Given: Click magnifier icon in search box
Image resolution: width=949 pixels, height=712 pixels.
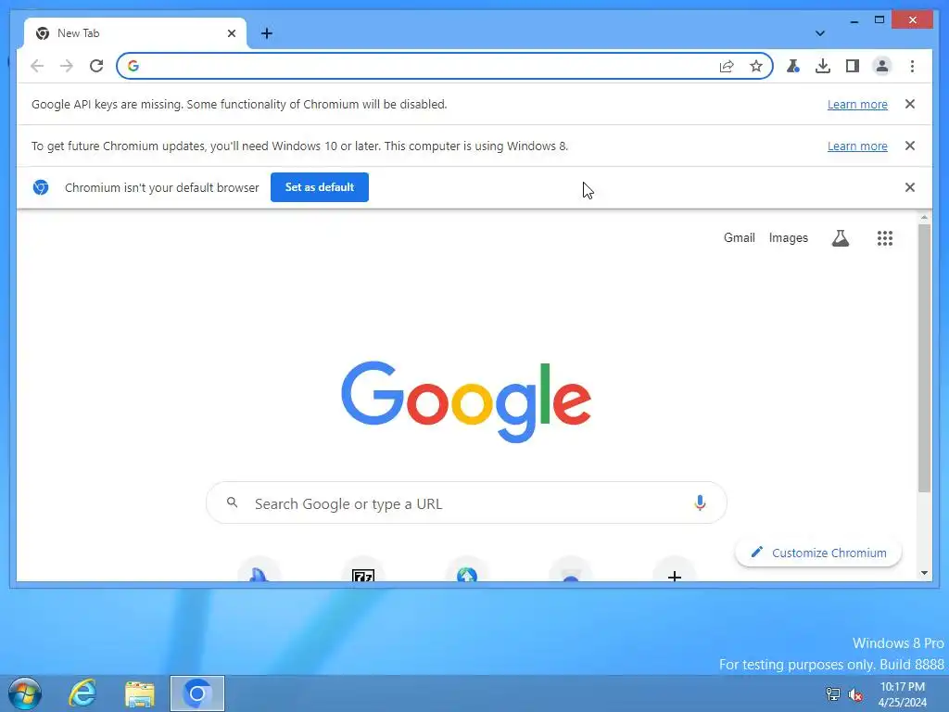Looking at the screenshot, I should coord(232,502).
